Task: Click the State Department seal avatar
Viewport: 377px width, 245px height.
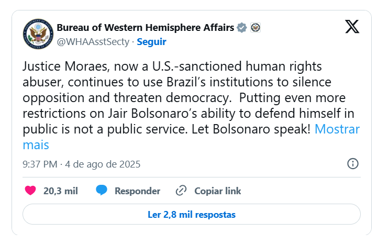Action: (x=38, y=34)
